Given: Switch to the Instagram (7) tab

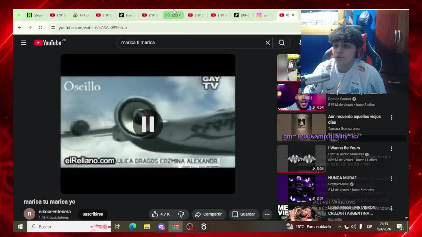Looking at the screenshot, I should pos(265,15).
